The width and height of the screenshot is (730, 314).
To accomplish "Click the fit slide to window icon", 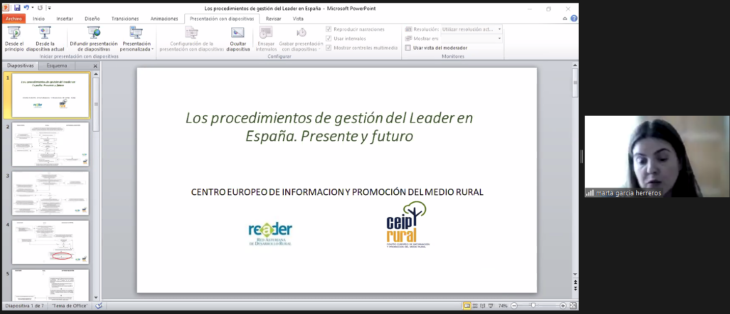I will [573, 306].
